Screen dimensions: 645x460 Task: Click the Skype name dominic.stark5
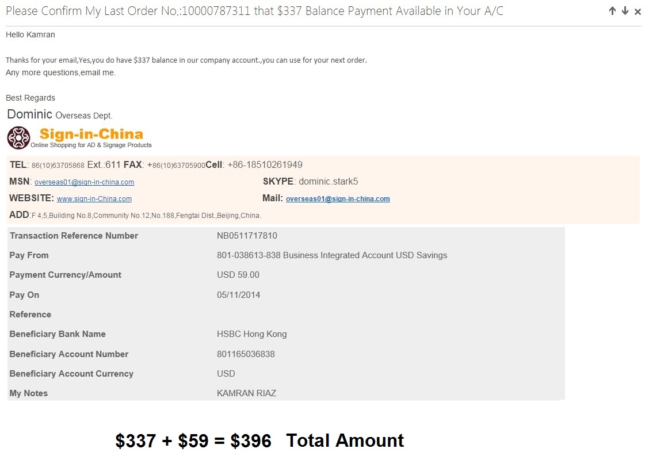[x=329, y=181]
